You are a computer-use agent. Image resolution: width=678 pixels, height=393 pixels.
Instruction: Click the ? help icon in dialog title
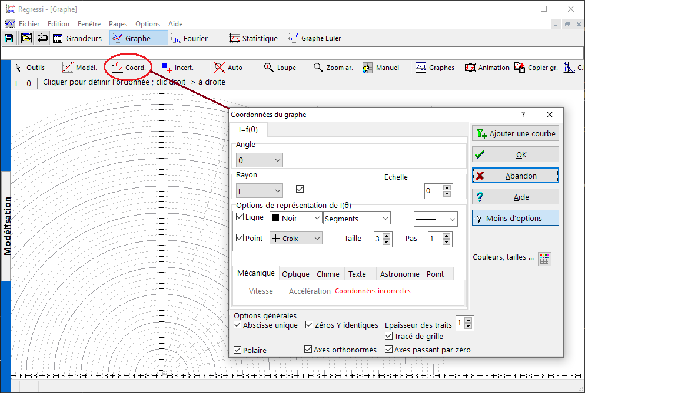click(x=523, y=115)
